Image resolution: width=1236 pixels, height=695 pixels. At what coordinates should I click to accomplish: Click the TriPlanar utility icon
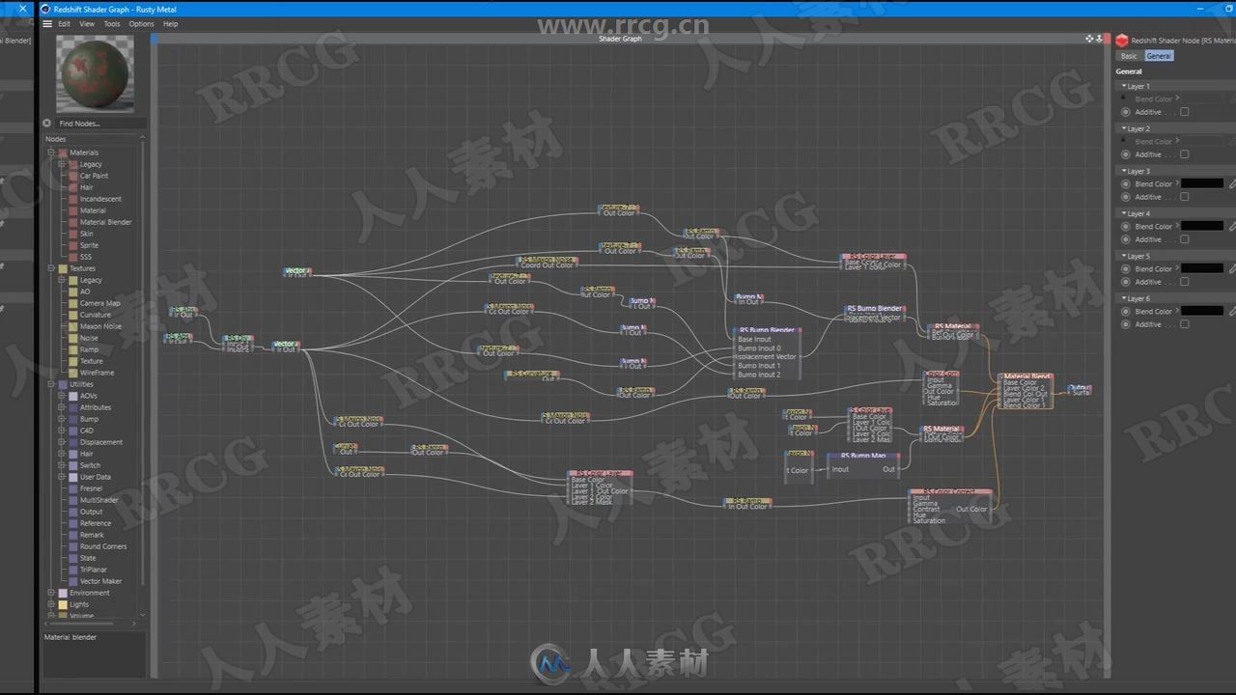[72, 570]
